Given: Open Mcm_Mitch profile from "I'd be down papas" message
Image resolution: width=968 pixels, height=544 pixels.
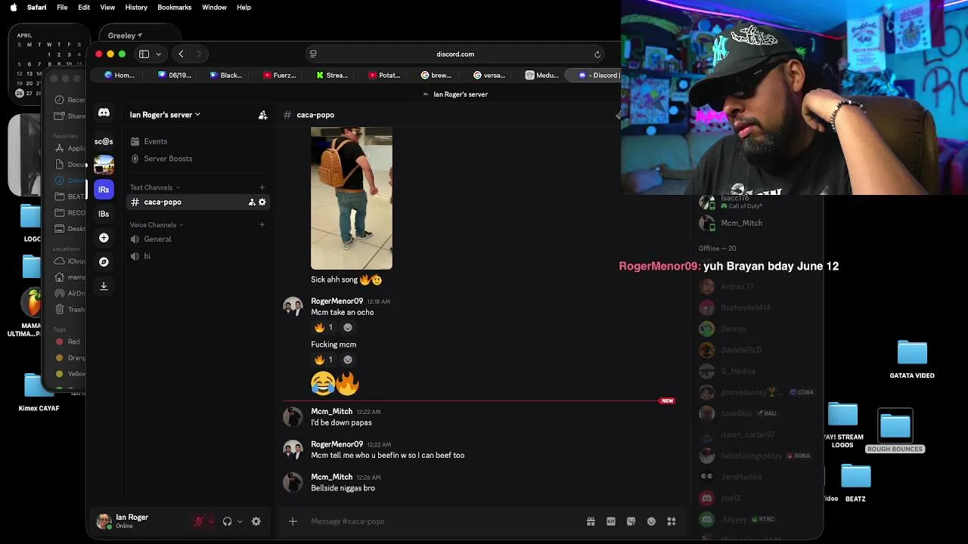Looking at the screenshot, I should pos(331,411).
